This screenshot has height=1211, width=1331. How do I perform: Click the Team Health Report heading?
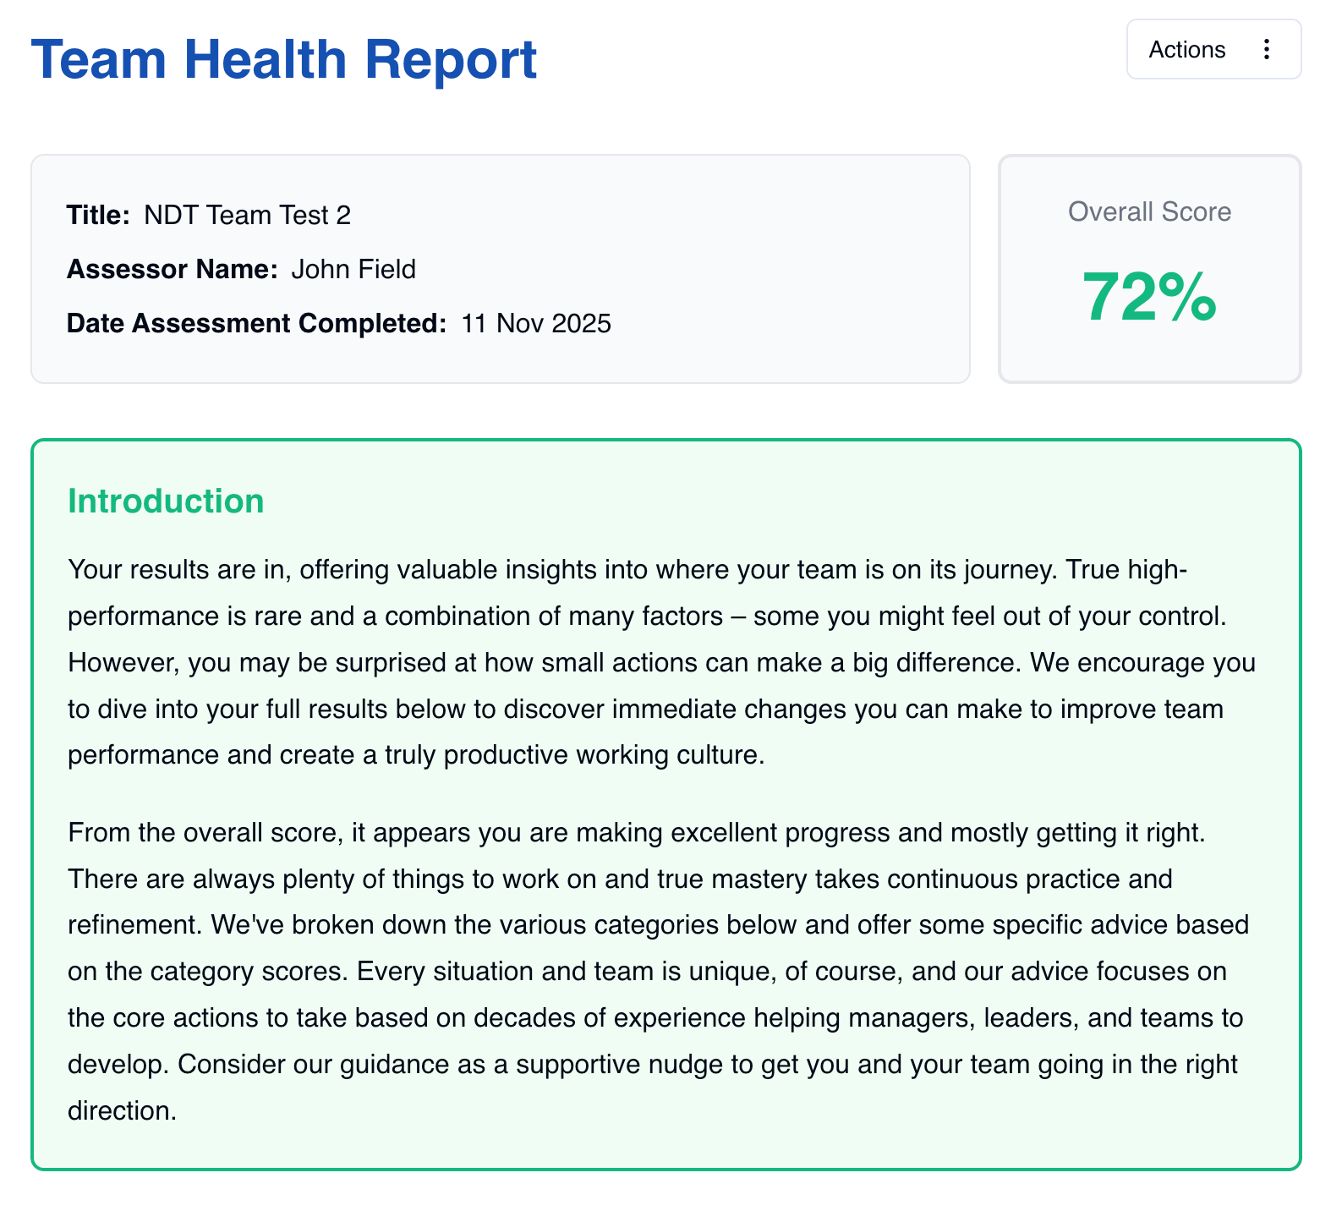point(284,60)
